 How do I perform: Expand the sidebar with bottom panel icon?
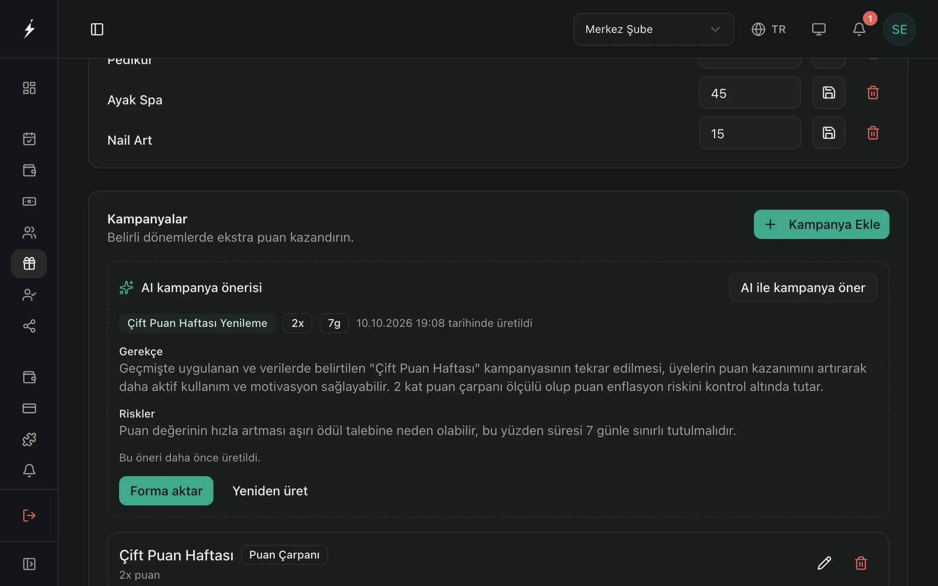[29, 564]
